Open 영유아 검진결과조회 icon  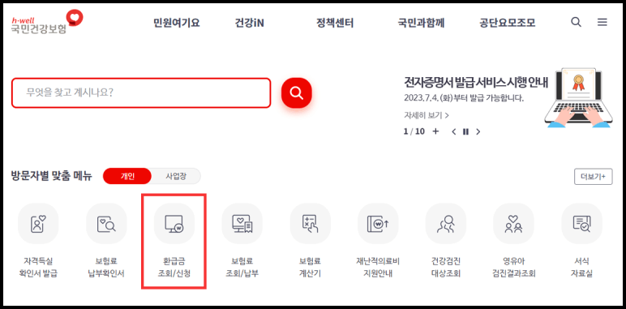pyautogui.click(x=514, y=223)
